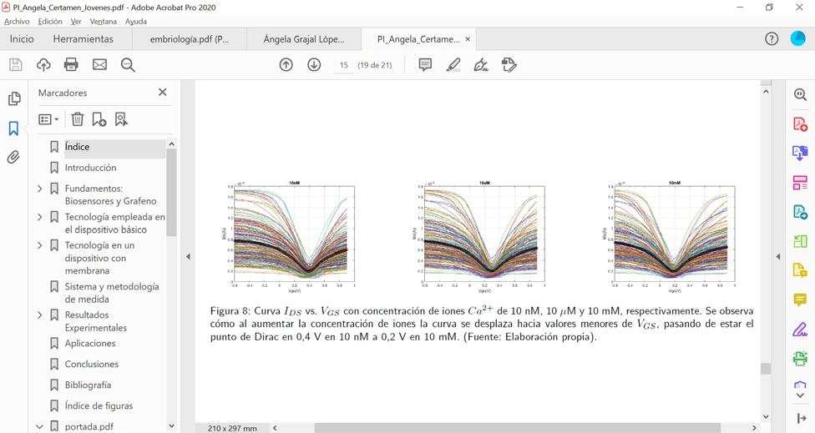Viewport: 815px width, 433px height.
Task: Open the Ventana menu
Action: coord(103,22)
